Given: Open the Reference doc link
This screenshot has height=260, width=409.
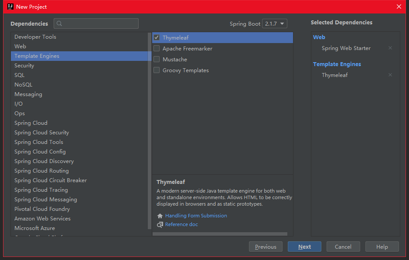Looking at the screenshot, I should (181, 224).
